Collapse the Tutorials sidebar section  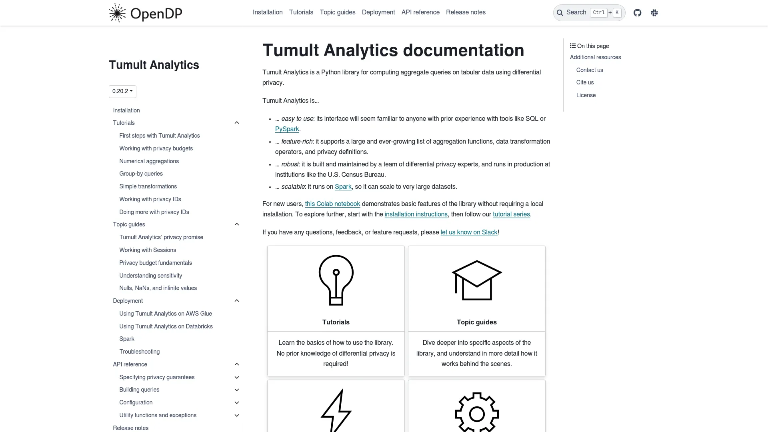click(237, 123)
